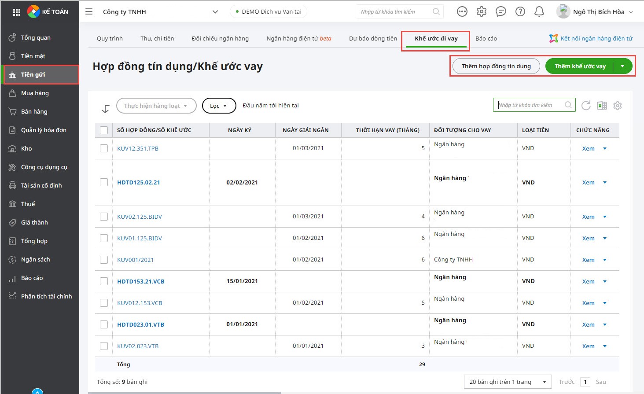644x394 pixels.
Task: Expand the Công ty TNHH company dropdown
Action: pyautogui.click(x=215, y=12)
